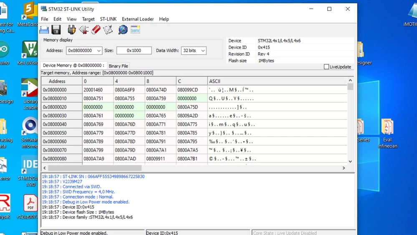Viewport: 417px width, 235px height.
Task: Select cell 08009911
Action: coord(160,159)
